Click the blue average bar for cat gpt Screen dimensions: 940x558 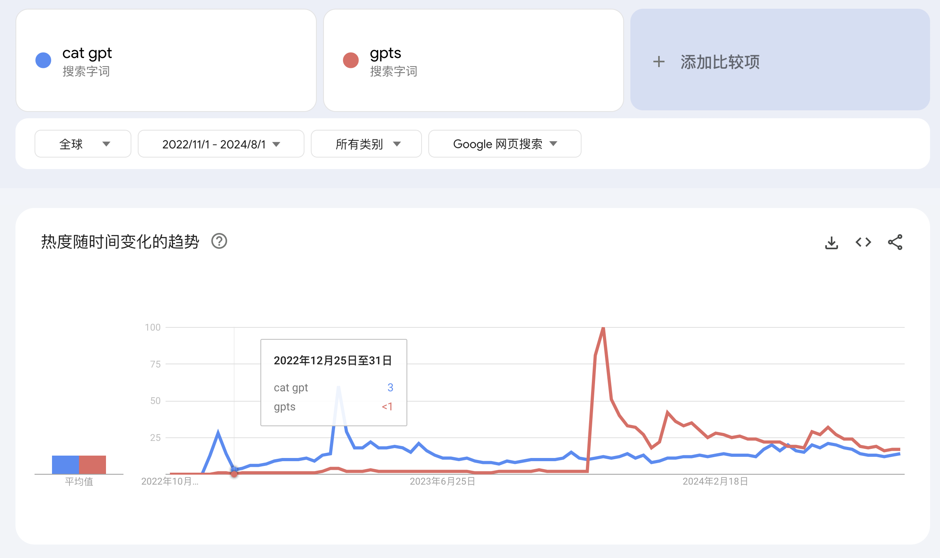(x=65, y=465)
